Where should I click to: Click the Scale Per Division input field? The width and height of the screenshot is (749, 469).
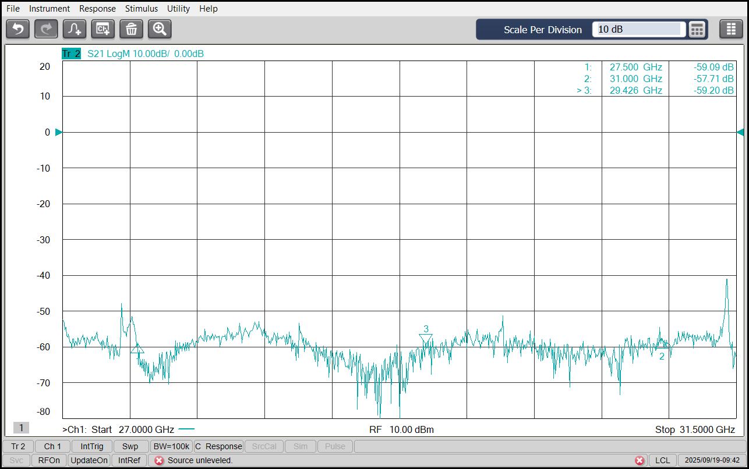[x=638, y=29]
